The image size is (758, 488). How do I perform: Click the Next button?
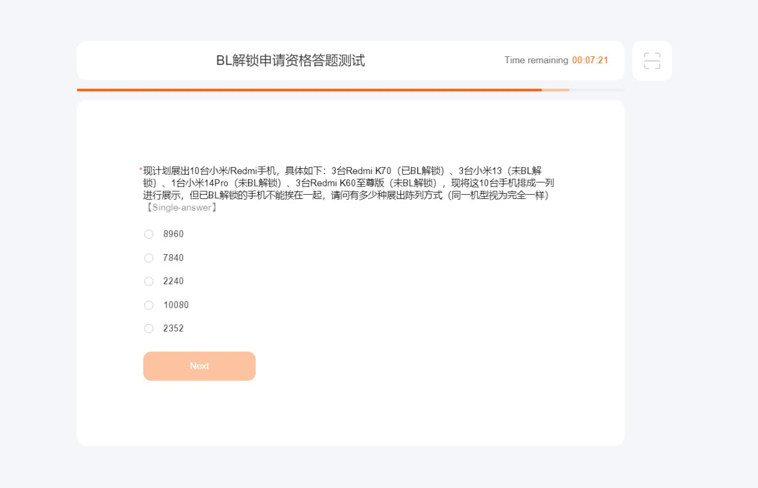tap(200, 366)
